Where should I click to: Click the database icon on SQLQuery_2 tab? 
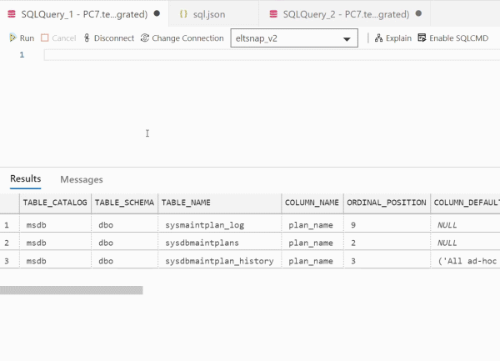pyautogui.click(x=273, y=14)
